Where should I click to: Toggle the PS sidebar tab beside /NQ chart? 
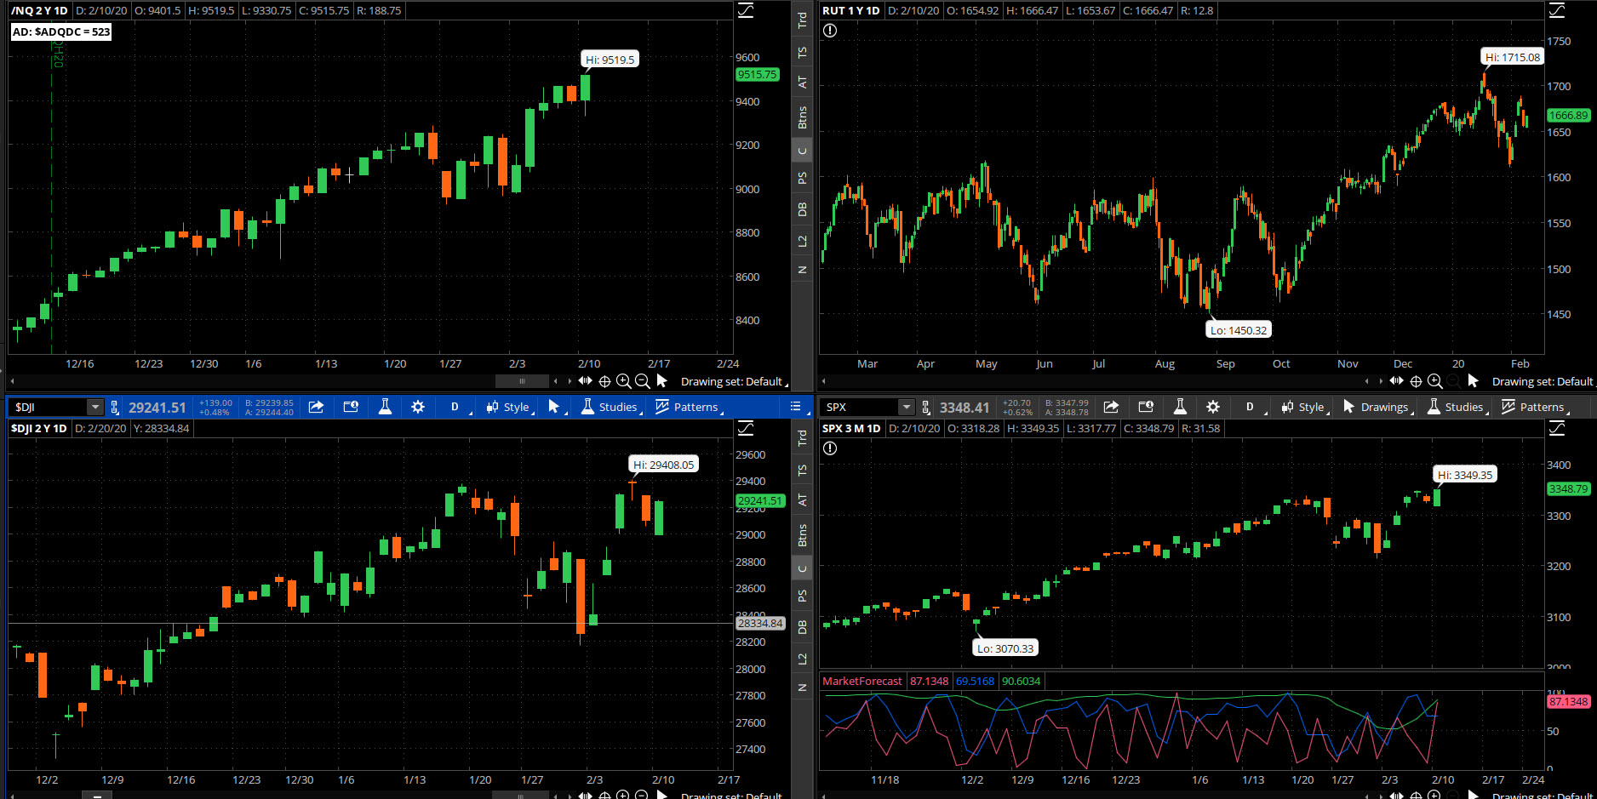802,178
